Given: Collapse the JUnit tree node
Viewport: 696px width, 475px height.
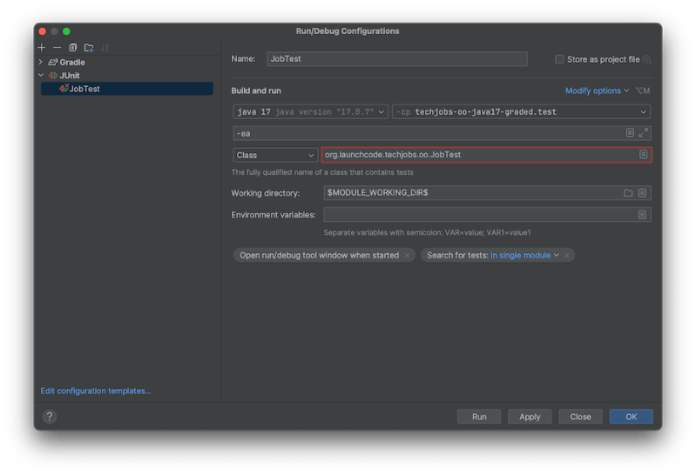Looking at the screenshot, I should [41, 76].
